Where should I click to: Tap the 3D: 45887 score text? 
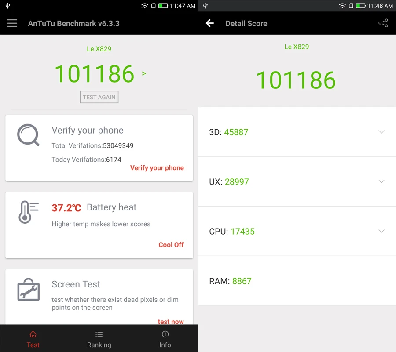tap(228, 132)
